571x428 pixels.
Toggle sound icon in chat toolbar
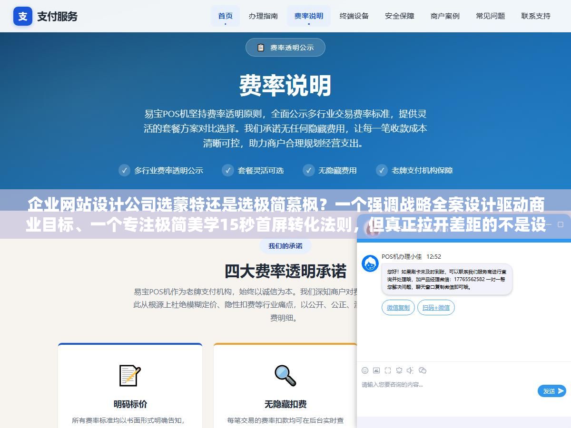click(x=410, y=370)
